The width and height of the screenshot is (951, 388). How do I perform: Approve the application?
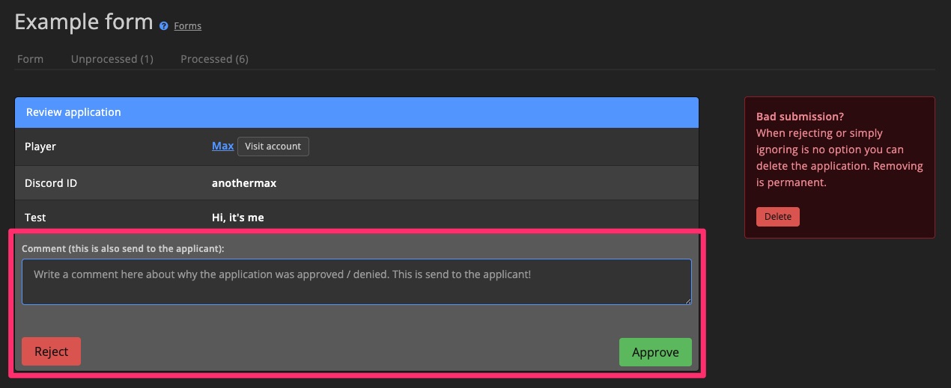click(x=655, y=352)
